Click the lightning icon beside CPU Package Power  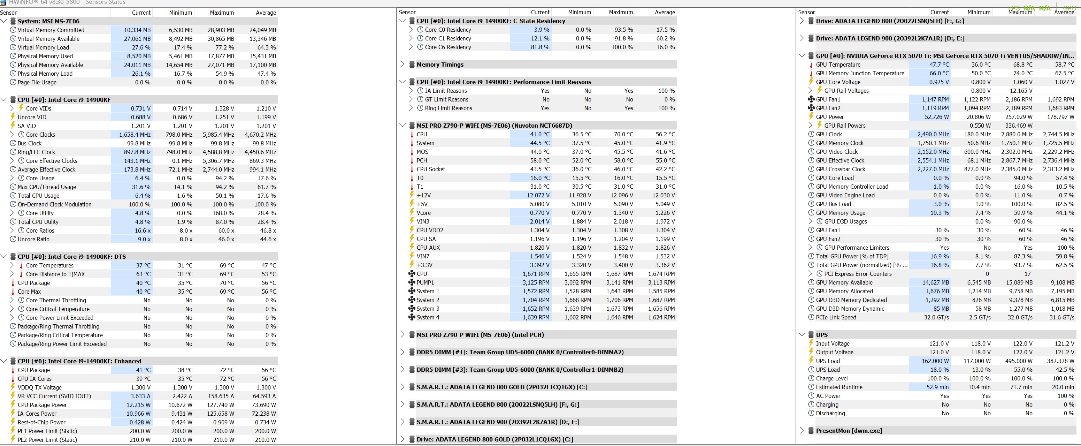(x=13, y=405)
